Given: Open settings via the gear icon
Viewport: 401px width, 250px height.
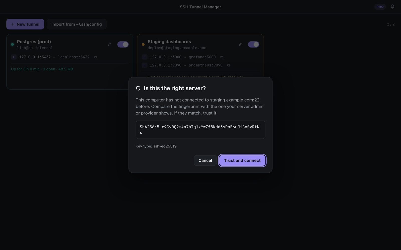Looking at the screenshot, I should 392,7.
